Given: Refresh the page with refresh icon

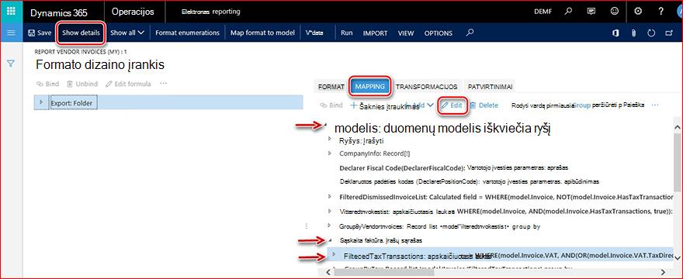Looking at the screenshot, I should tap(652, 33).
